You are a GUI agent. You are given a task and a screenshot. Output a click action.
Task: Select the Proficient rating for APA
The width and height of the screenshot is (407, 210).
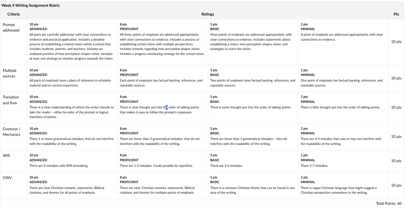(162, 161)
